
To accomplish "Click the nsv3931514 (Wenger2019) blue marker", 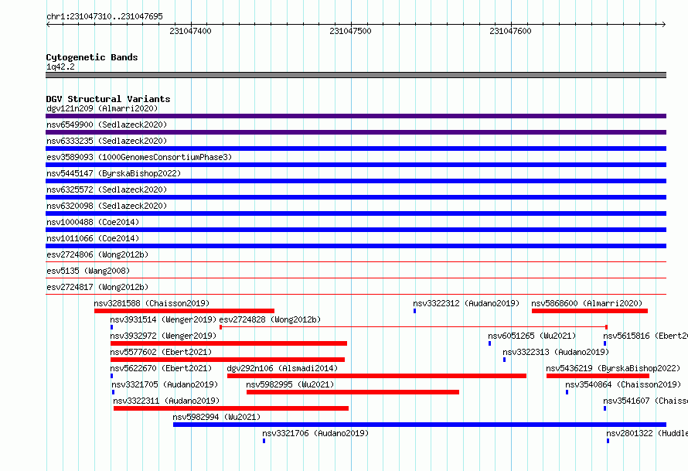I will click(x=112, y=327).
